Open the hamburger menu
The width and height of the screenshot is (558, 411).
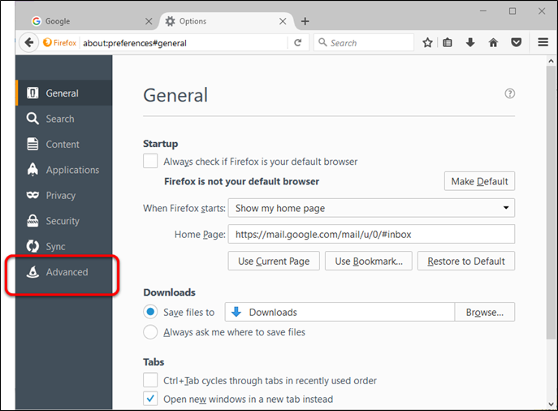click(x=543, y=43)
